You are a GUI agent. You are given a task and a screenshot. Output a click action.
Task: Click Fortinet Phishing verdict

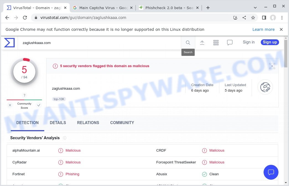pos(72,174)
